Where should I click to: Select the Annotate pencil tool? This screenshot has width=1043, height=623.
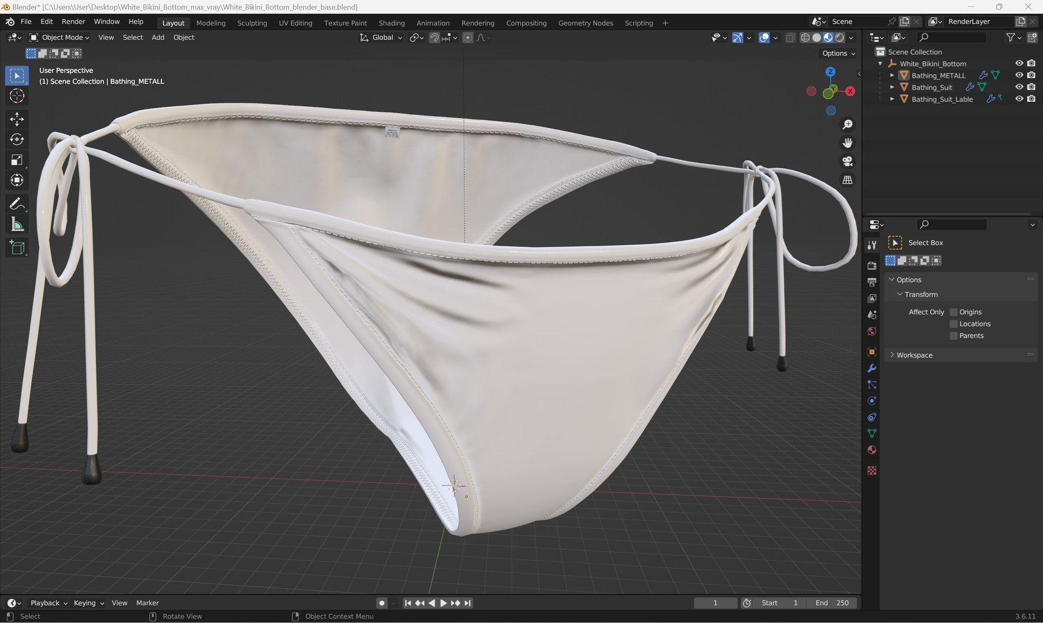coord(17,204)
